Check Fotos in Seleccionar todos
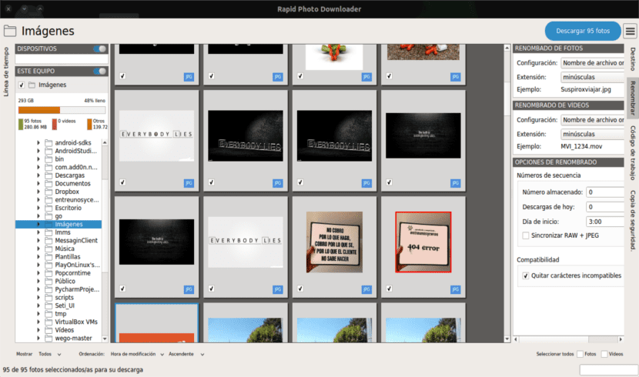 pos(580,354)
